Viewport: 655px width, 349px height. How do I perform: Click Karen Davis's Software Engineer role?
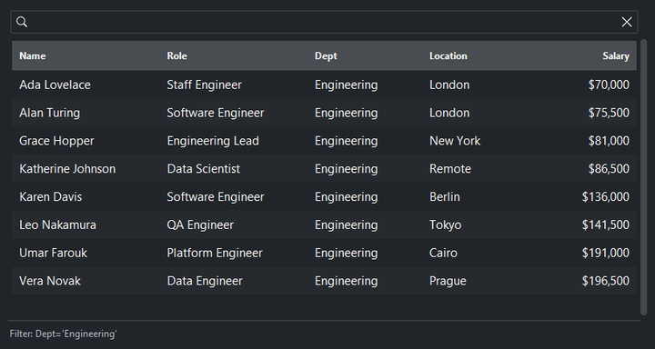pos(216,196)
